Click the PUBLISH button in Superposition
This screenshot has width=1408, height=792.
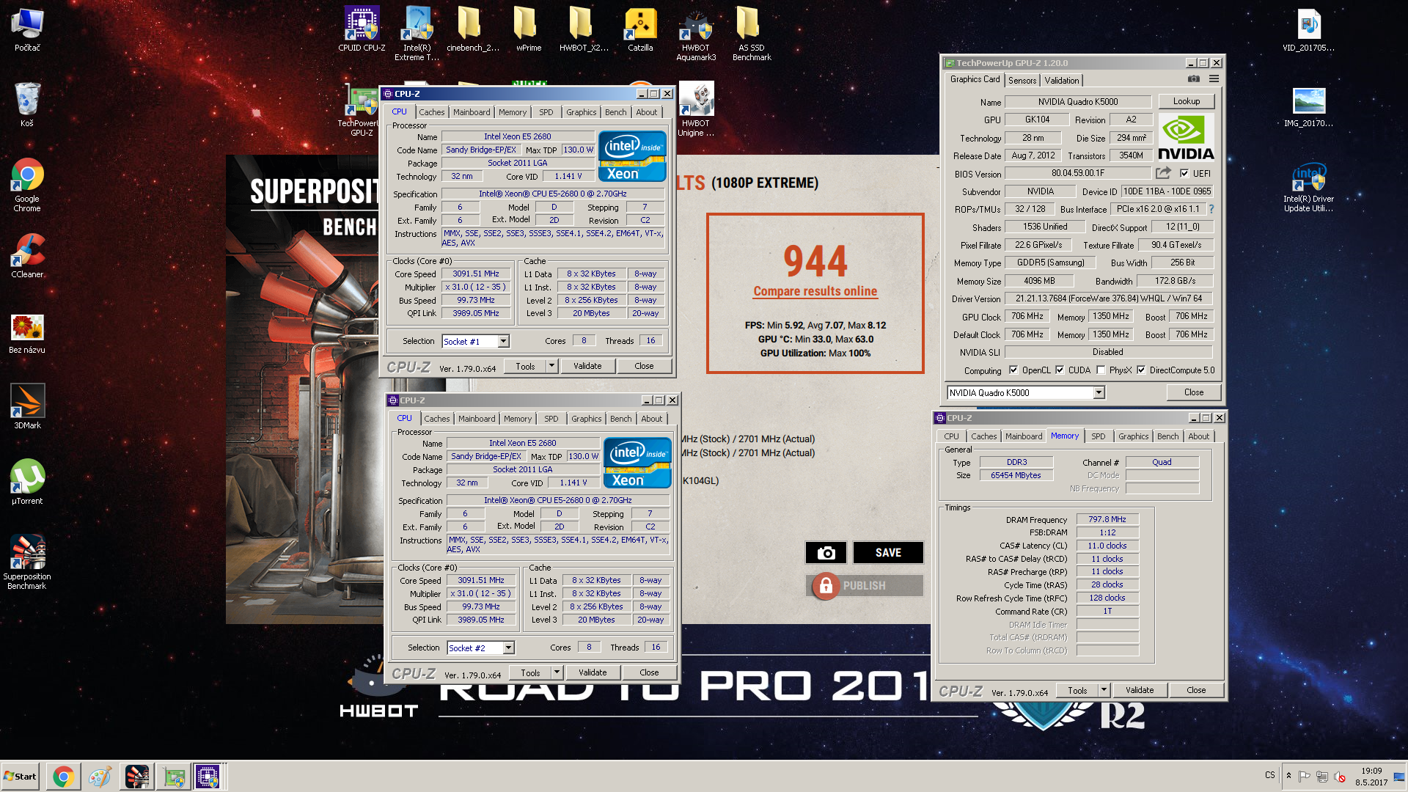coord(865,585)
